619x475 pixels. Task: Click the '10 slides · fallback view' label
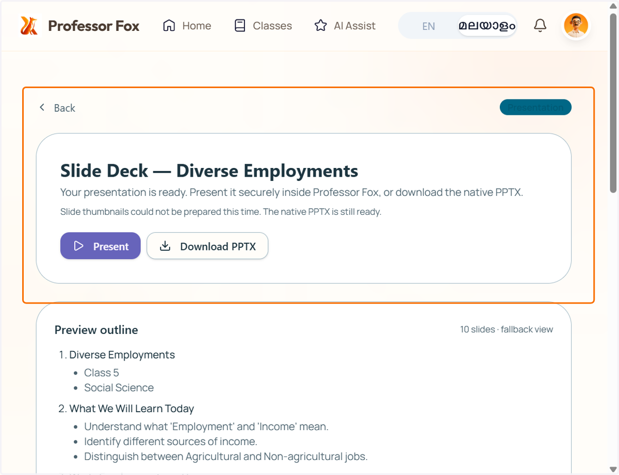507,329
